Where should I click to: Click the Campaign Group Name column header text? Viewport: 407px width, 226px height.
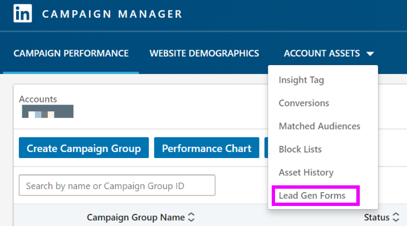click(x=136, y=217)
